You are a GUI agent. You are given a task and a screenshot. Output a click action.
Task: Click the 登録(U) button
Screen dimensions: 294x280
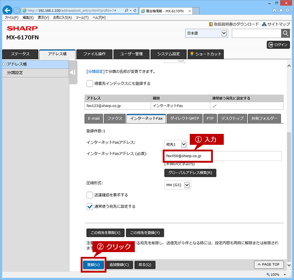click(x=93, y=265)
